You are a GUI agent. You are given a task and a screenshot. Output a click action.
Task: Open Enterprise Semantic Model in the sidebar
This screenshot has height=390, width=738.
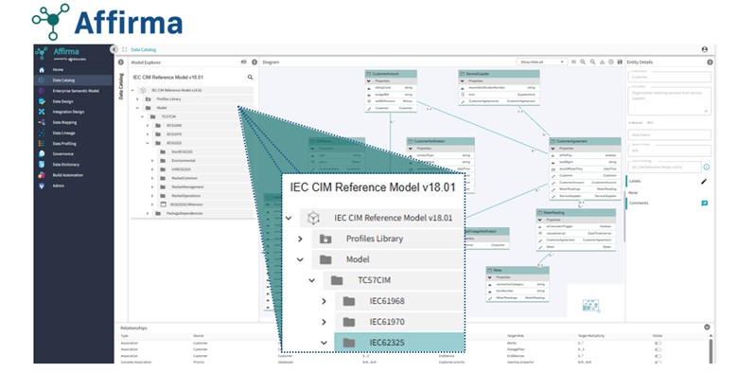(76, 91)
